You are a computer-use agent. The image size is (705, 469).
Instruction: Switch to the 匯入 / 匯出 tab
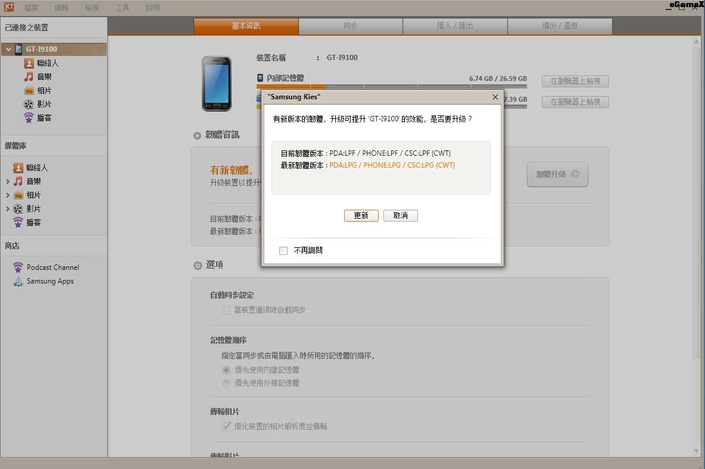click(455, 26)
